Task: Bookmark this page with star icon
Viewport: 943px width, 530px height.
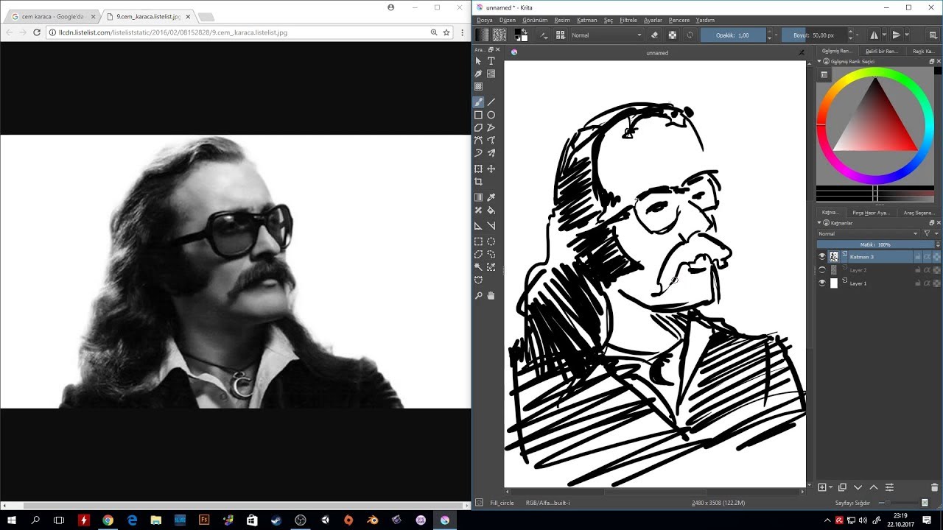Action: pos(446,32)
